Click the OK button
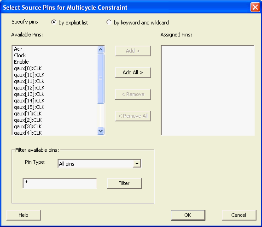The width and height of the screenshot is (262, 227). coord(188,215)
